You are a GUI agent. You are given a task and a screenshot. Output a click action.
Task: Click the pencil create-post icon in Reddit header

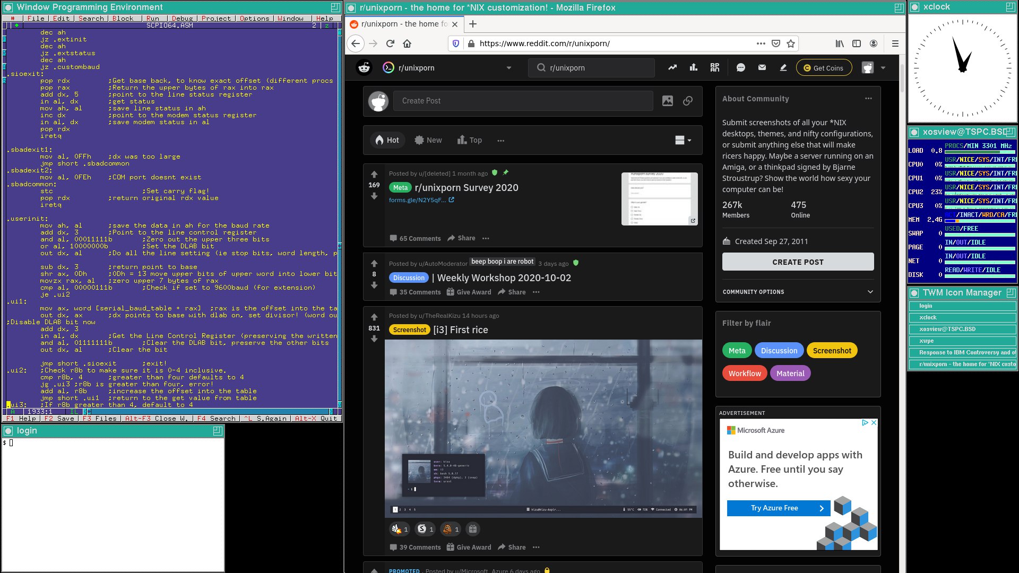[x=783, y=67]
